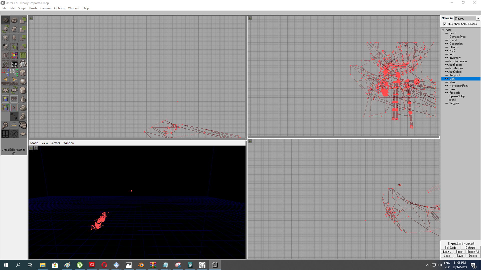Select the linear staircase builder icon
The image size is (481, 270).
pyautogui.click(x=23, y=108)
